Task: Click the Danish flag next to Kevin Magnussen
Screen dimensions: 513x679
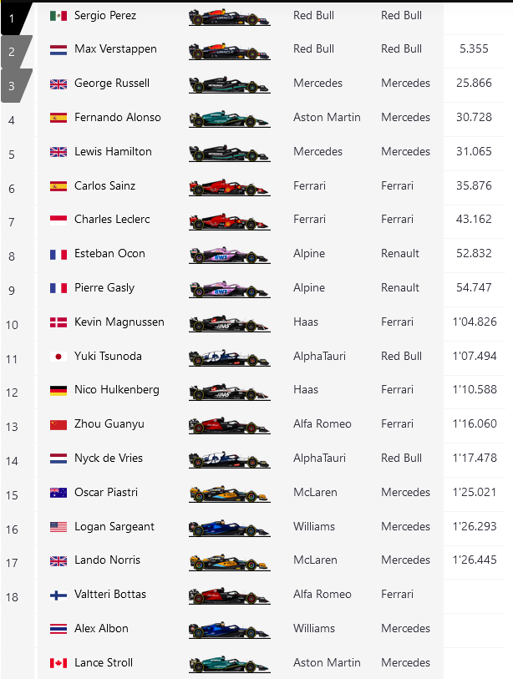Action: [x=58, y=322]
